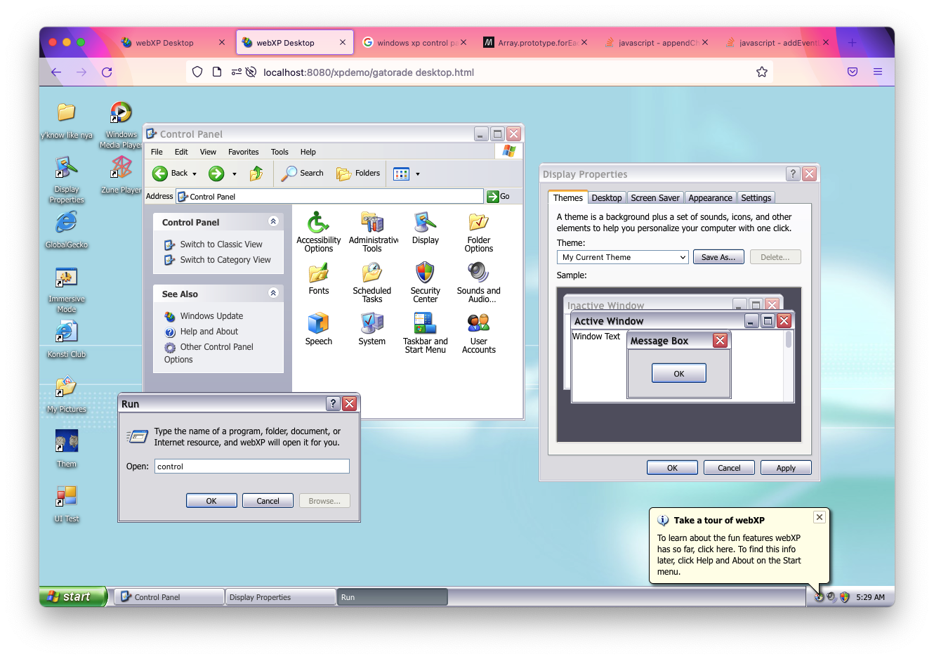The height and width of the screenshot is (659, 934).
Task: Switch to the Screen Saver tab
Action: click(655, 198)
